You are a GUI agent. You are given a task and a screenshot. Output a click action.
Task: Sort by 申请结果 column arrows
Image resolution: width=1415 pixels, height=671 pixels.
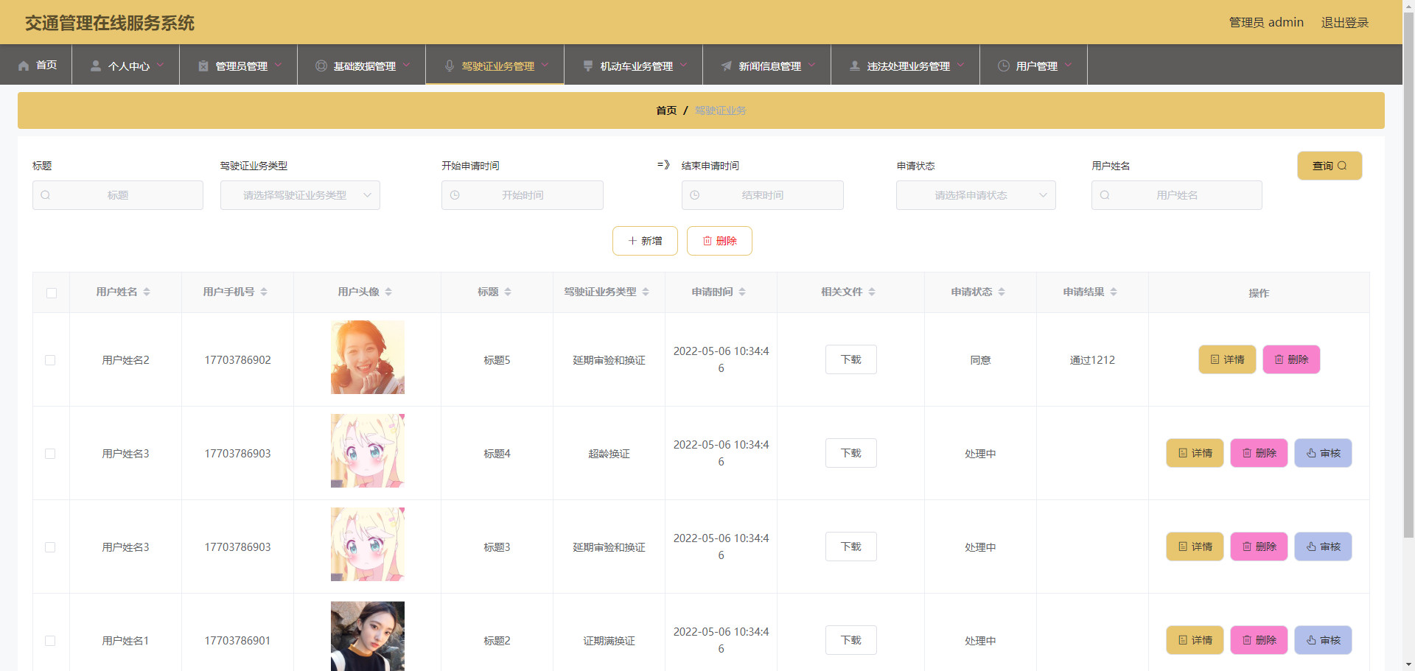pyautogui.click(x=1114, y=292)
